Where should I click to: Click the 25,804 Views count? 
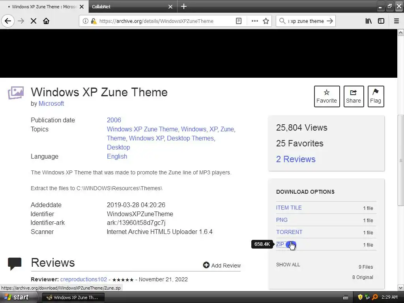click(x=302, y=127)
